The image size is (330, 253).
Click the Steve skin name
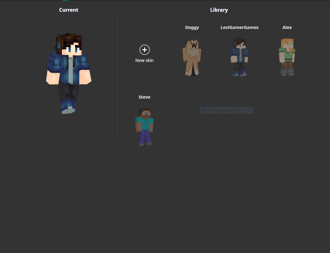tap(144, 97)
